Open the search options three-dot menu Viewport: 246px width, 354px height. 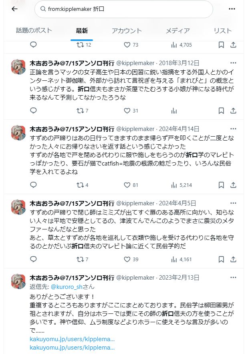click(232, 9)
